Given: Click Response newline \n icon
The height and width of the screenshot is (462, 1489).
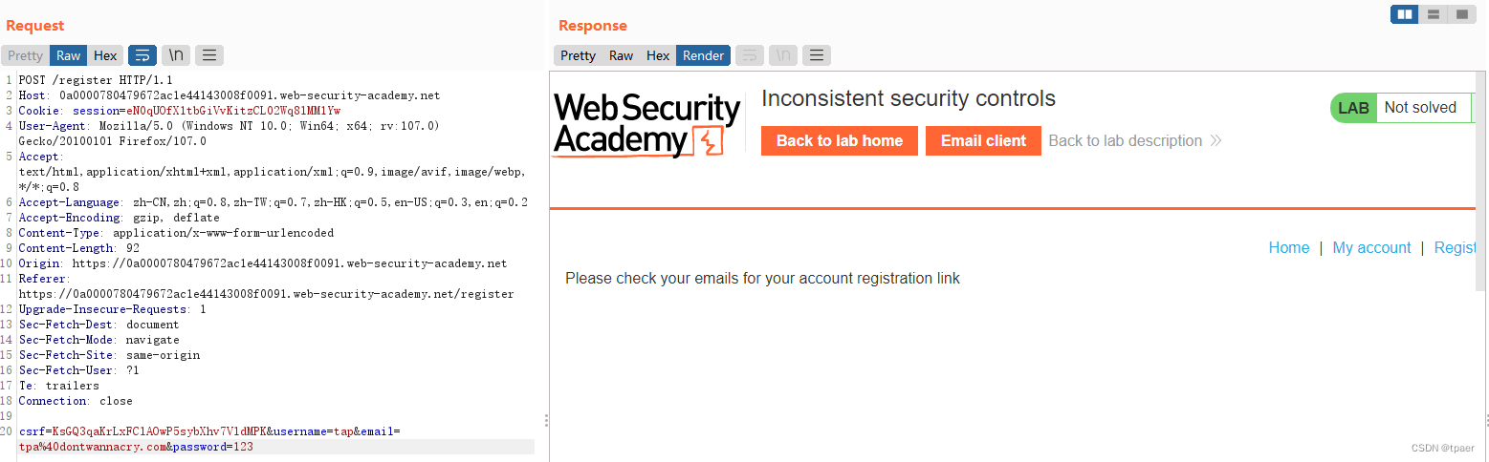Looking at the screenshot, I should [x=782, y=55].
